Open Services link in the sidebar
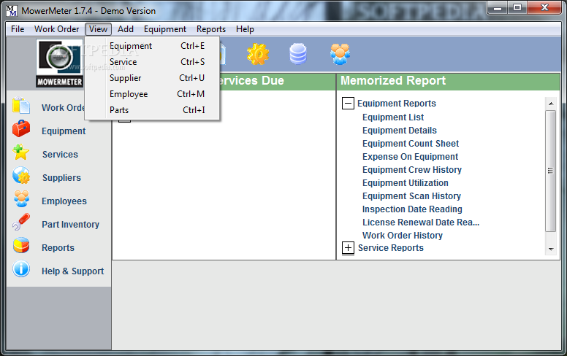 coord(60,155)
